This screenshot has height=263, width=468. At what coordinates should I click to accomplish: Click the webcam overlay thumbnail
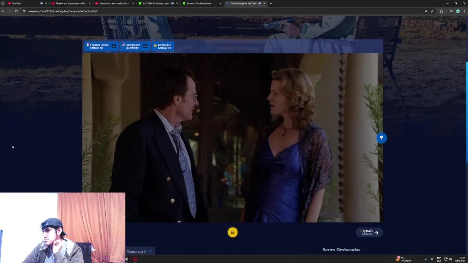click(x=63, y=228)
